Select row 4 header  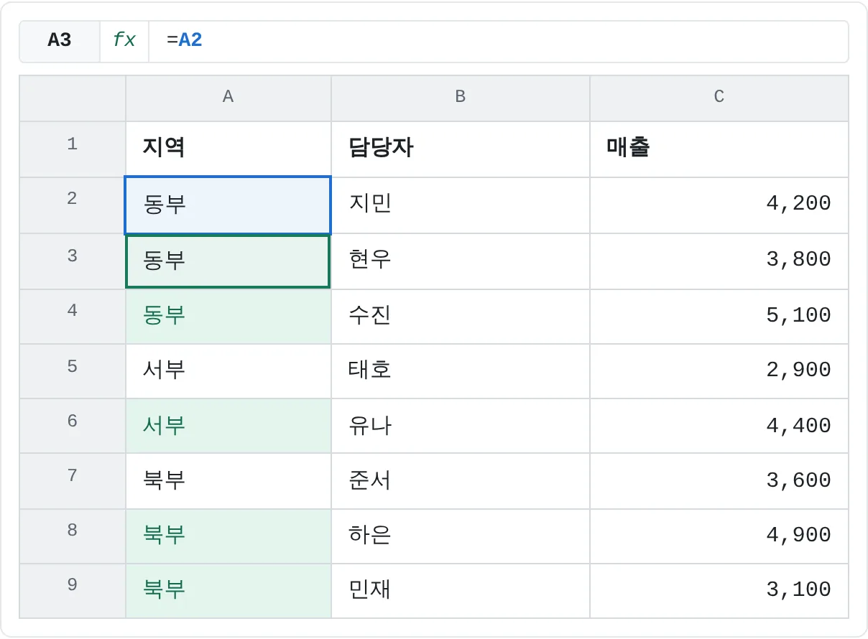coord(73,317)
